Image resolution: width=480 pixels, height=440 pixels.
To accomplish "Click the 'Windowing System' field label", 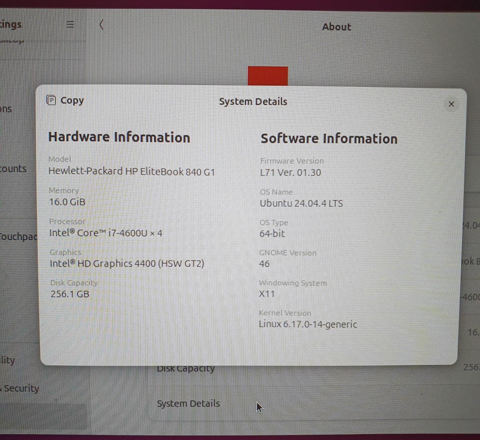I will 293,283.
